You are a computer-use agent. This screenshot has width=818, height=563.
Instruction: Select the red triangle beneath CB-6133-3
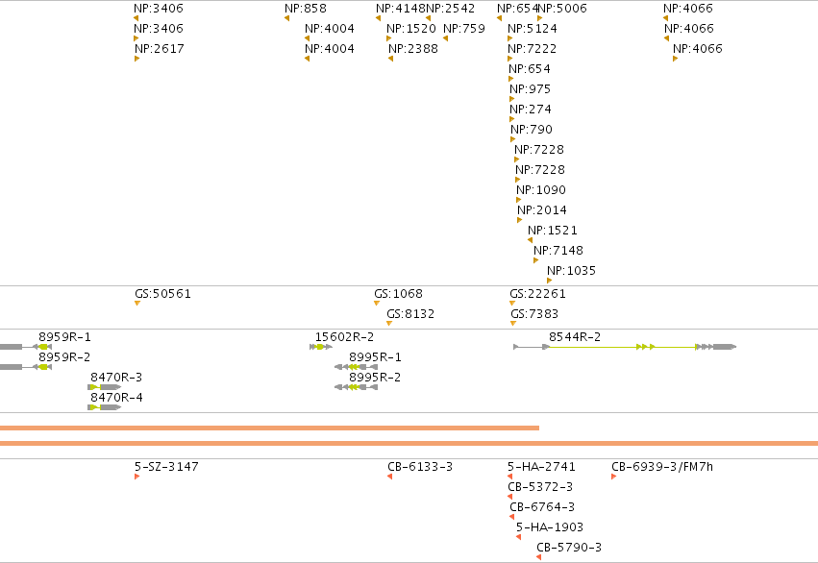(x=389, y=477)
